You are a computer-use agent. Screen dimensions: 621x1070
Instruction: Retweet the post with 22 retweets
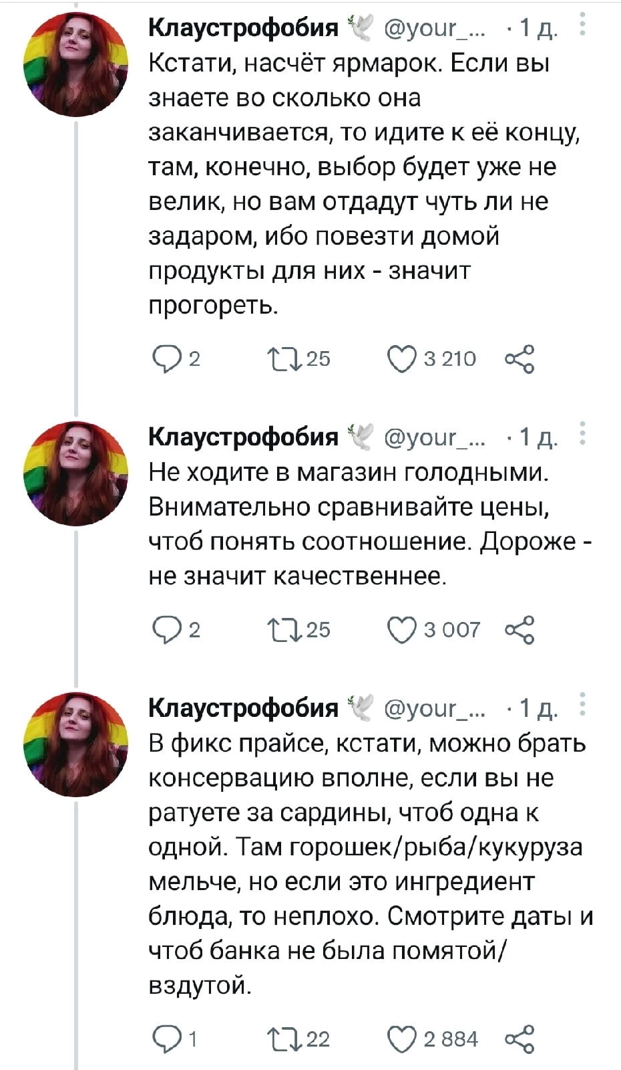coord(278,1039)
